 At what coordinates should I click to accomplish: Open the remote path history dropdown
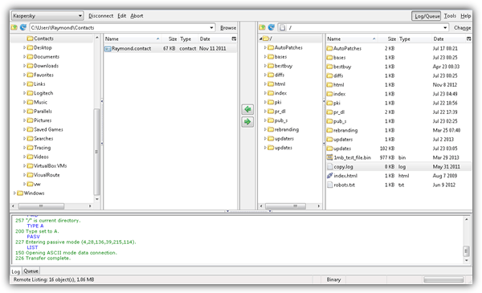click(445, 27)
